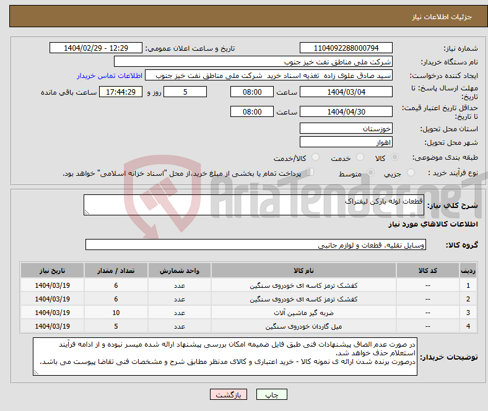Click the need date in row 4
The width and height of the screenshot is (488, 411).
click(52, 326)
